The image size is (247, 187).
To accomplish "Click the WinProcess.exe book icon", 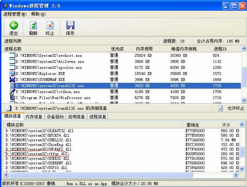I will pos(12,98).
